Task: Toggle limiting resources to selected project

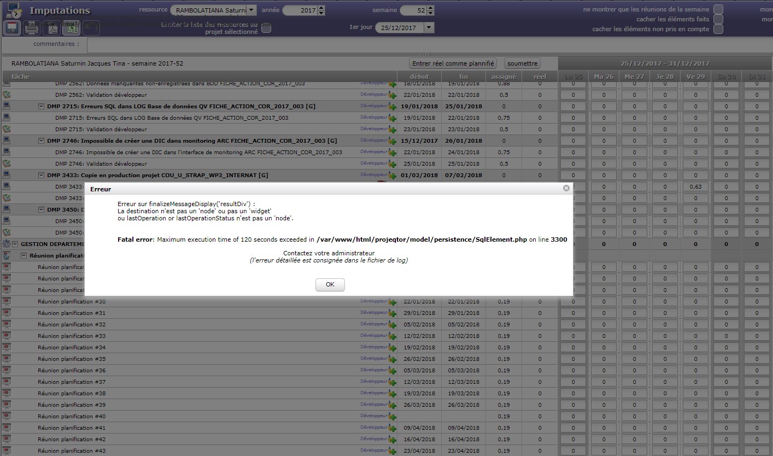Action: pos(266,28)
